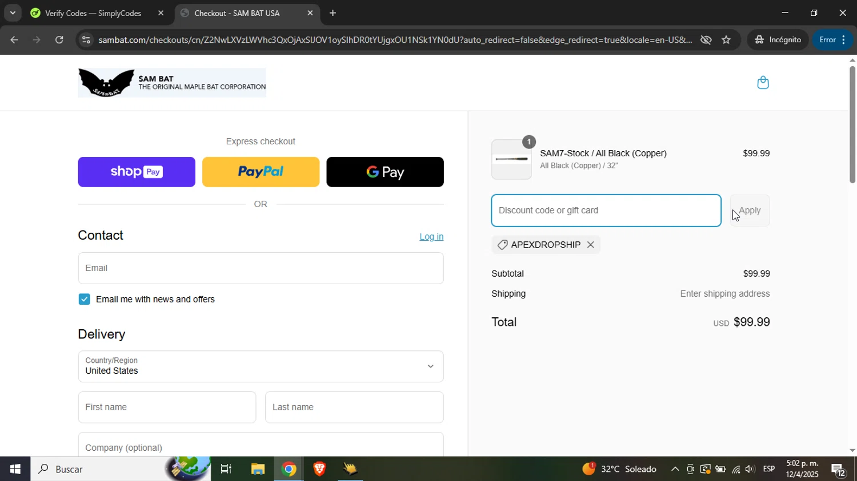Click the SAM7-Stock bat product thumbnail
The width and height of the screenshot is (857, 481).
(x=511, y=160)
